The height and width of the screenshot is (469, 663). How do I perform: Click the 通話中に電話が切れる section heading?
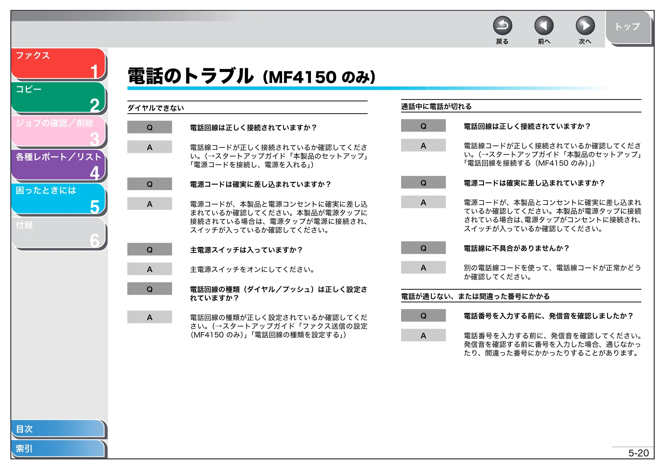(436, 106)
